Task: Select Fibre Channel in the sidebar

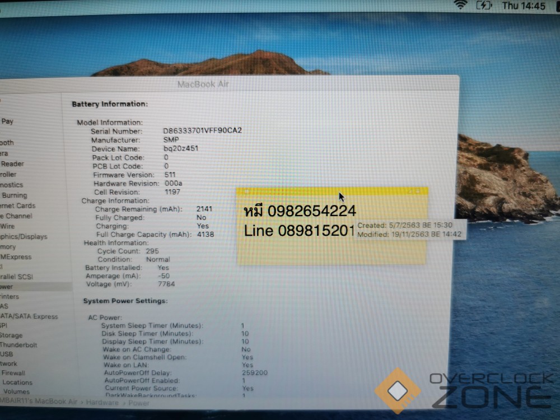Action: point(16,216)
